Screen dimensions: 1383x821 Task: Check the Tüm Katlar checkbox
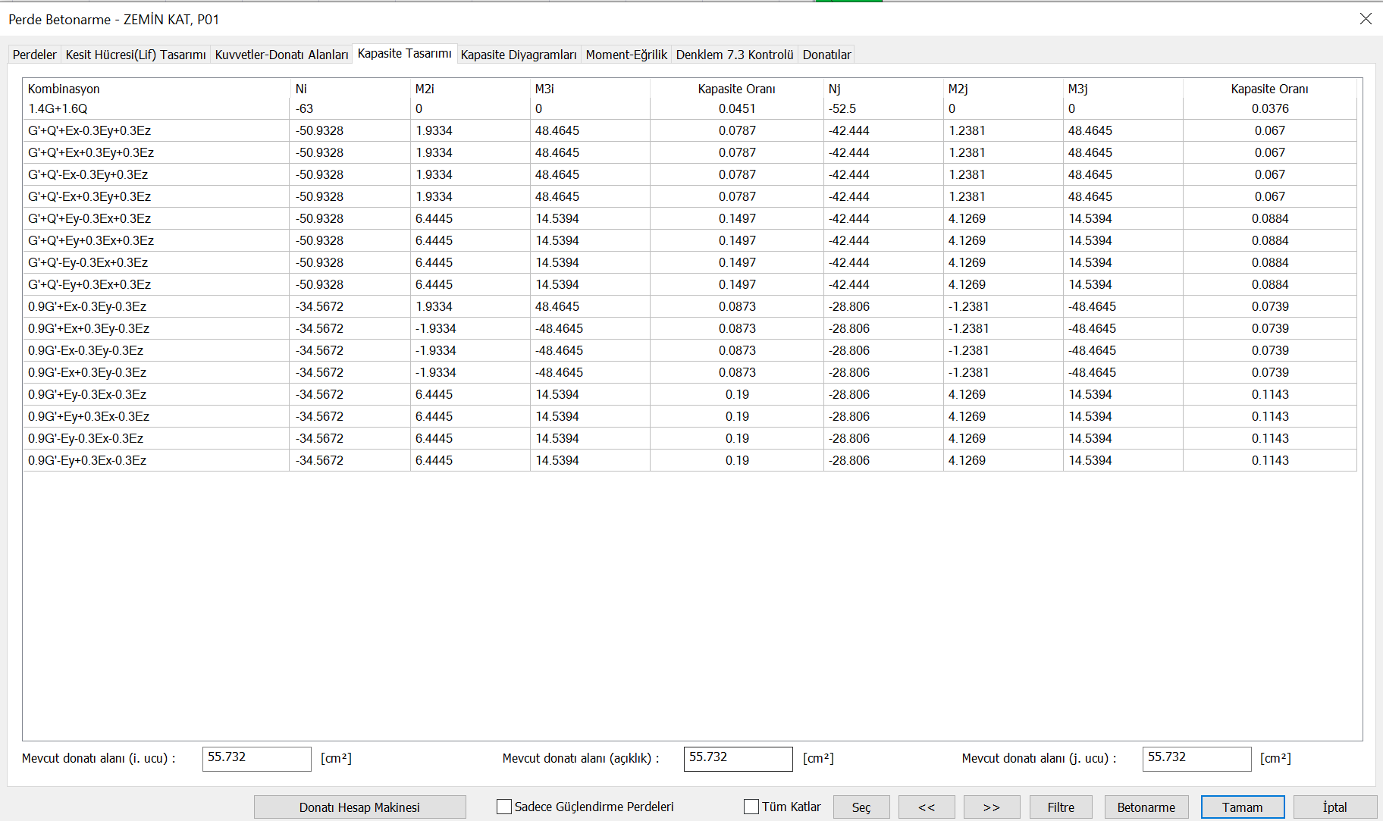pyautogui.click(x=751, y=807)
